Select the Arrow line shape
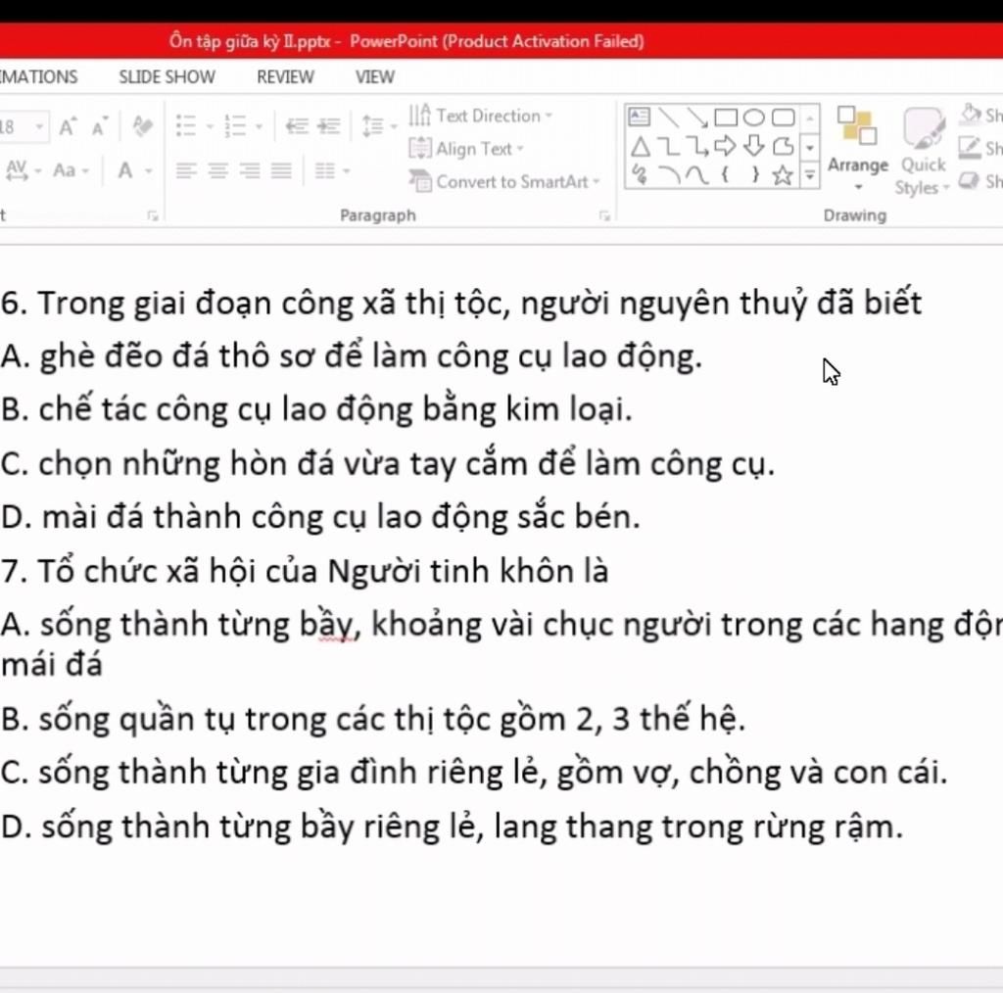This screenshot has width=1003, height=993. click(697, 117)
